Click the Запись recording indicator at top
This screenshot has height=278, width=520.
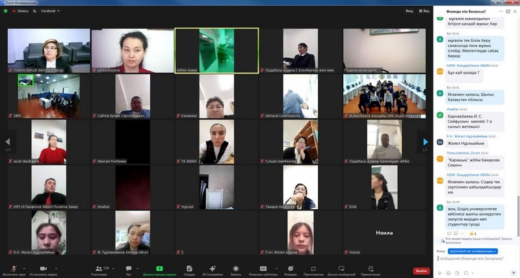point(21,11)
